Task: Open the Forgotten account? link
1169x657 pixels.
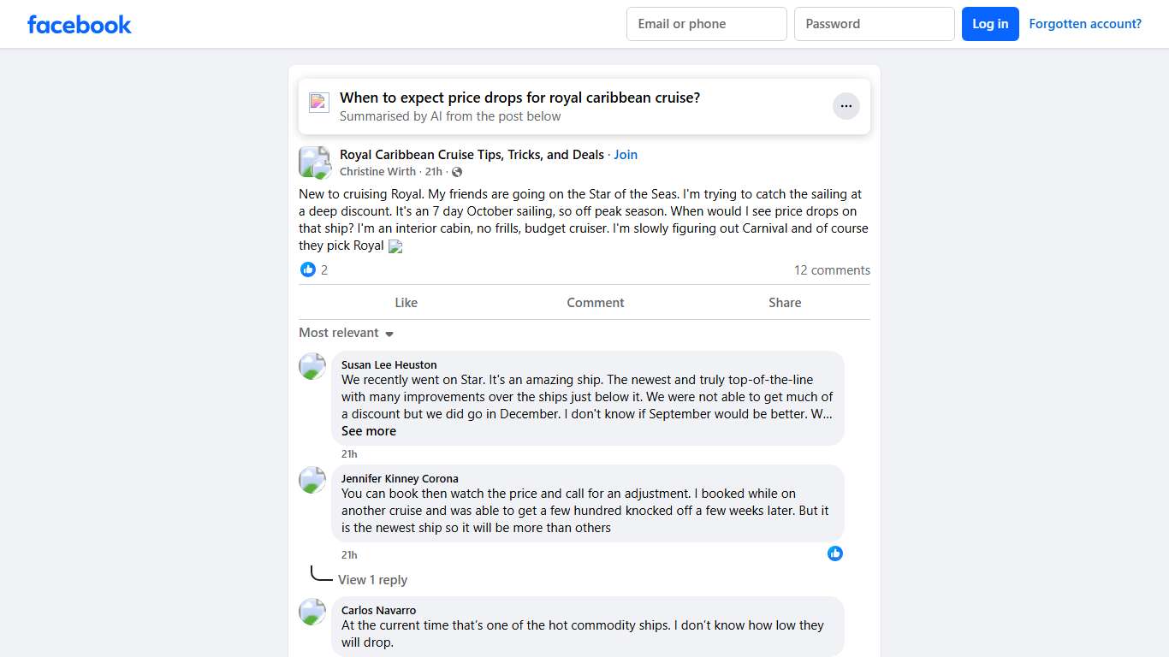Action: coord(1085,24)
